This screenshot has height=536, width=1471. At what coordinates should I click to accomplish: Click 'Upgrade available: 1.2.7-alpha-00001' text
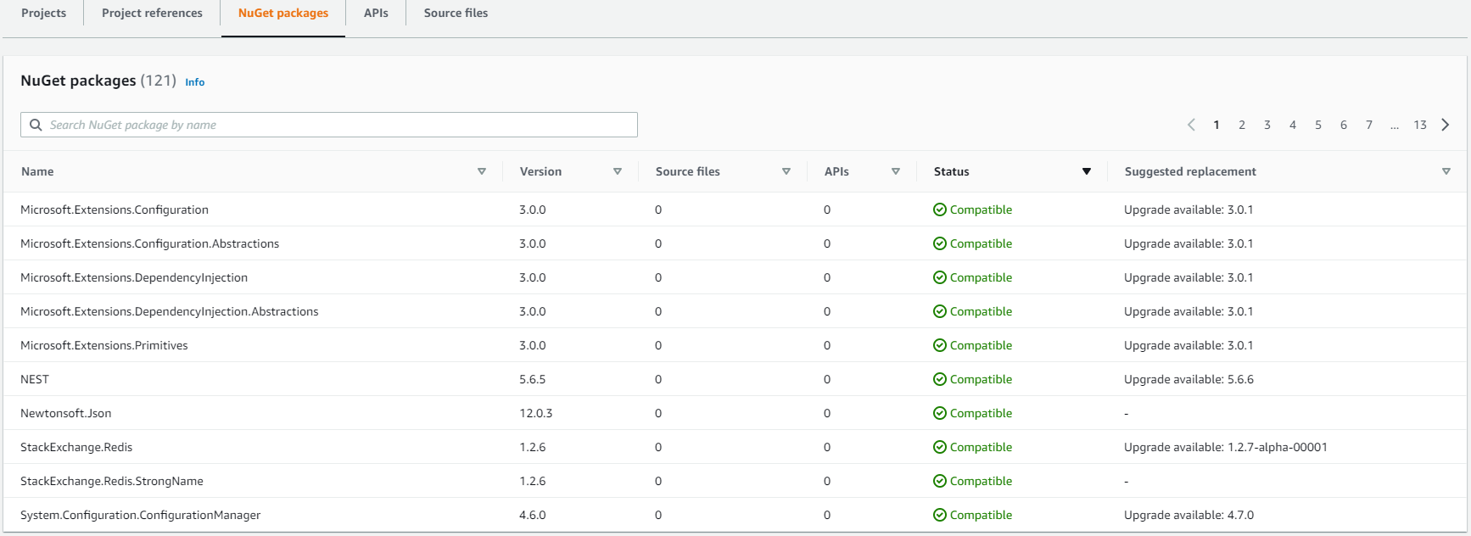[x=1226, y=447]
